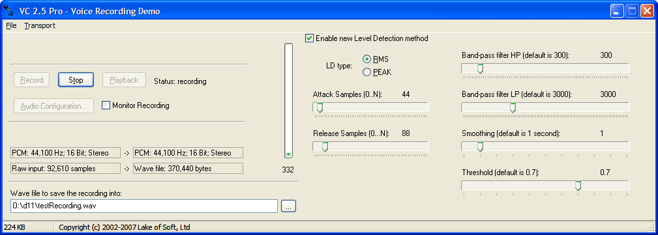
Task: Click the vertical input level meter
Action: click(x=288, y=101)
